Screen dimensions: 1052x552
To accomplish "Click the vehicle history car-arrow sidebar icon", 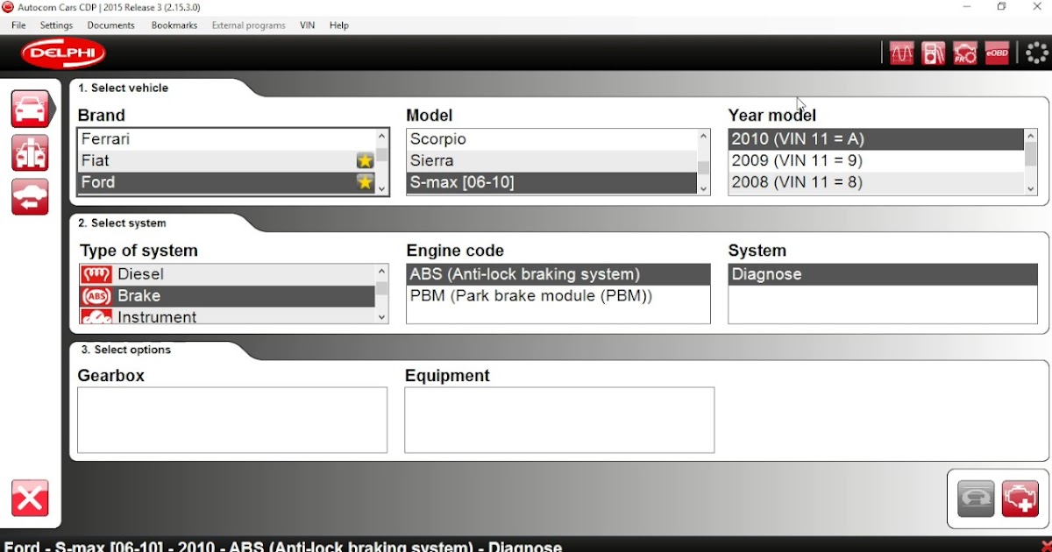I will (31, 196).
